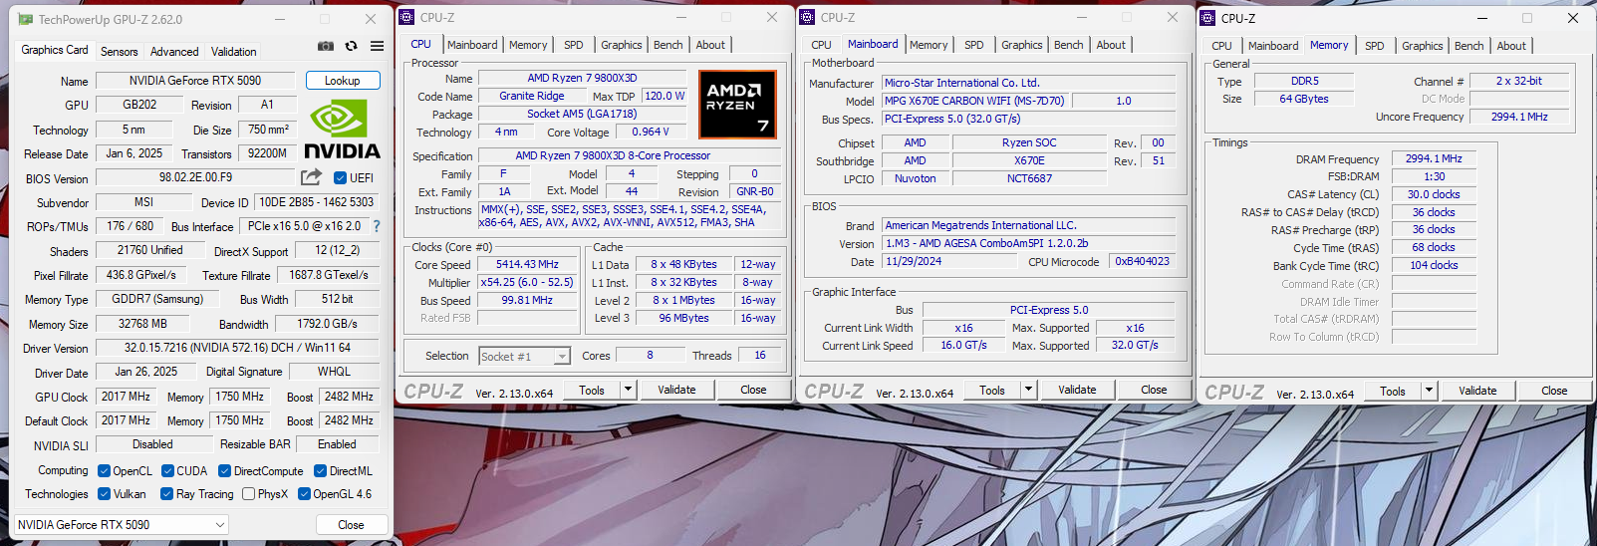Viewport: 1597px width, 546px height.
Task: Click the AMD Ryzen 7 logo
Action: point(737,104)
